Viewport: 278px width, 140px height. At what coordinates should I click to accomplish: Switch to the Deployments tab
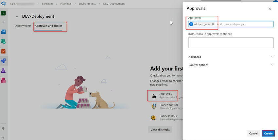coord(23,26)
